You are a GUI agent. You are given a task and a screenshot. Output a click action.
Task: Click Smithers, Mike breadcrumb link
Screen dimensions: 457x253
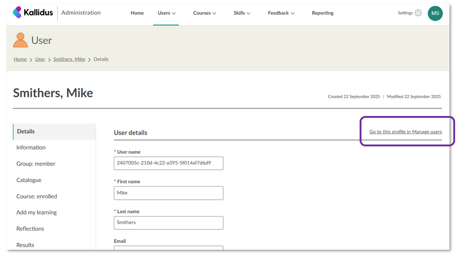click(69, 59)
